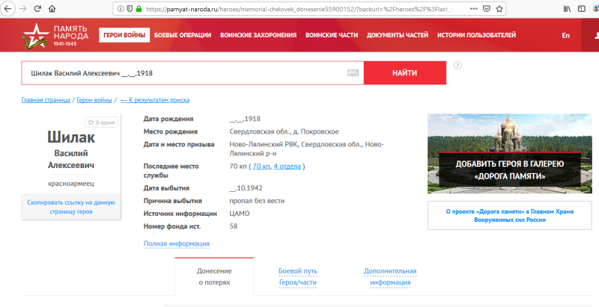Screen dimensions: 599x307
Task: Open the virtual keyboard in search field
Action: (353, 73)
